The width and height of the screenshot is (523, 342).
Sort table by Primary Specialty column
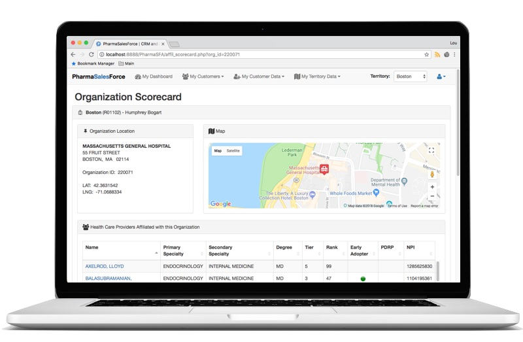tap(183, 250)
